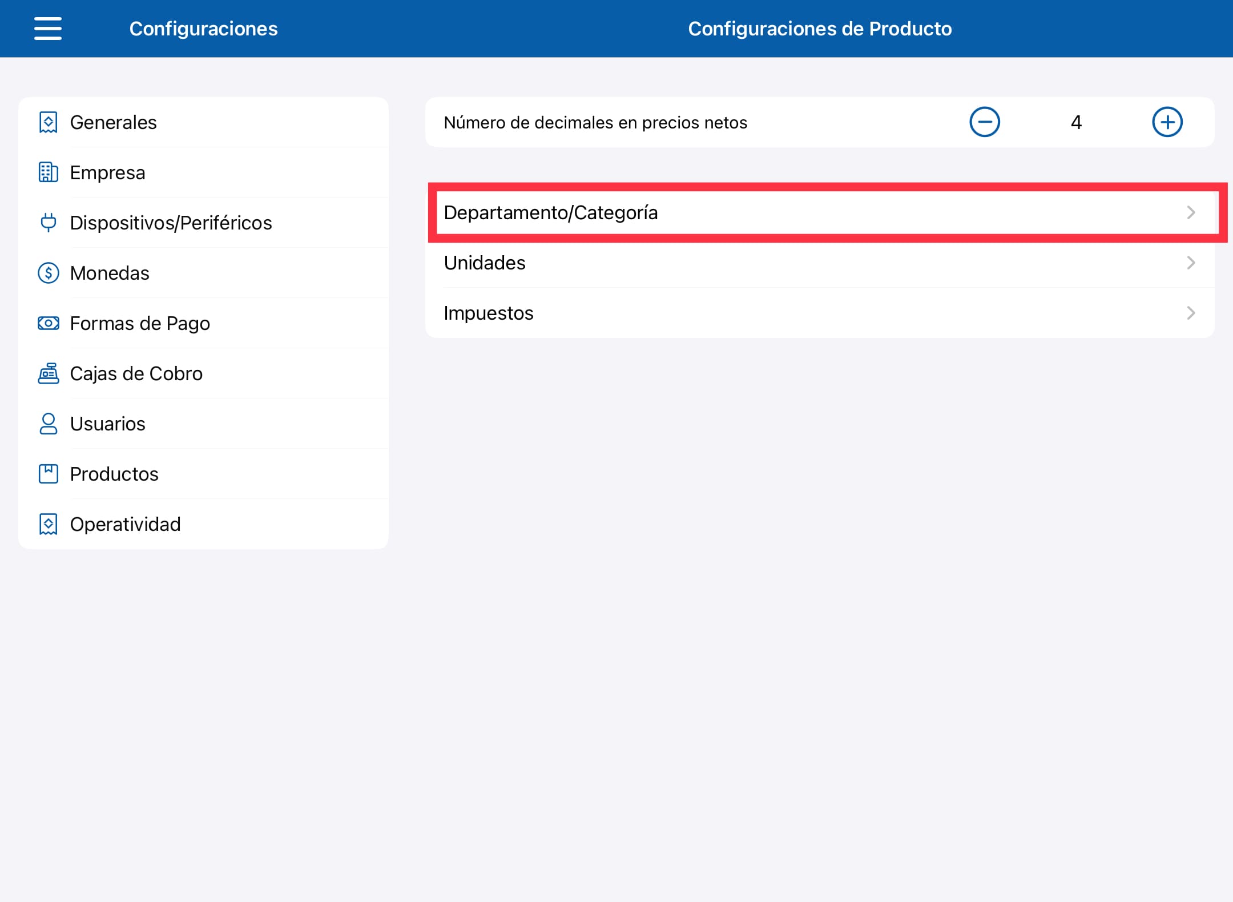Click 'Número de decimales en precios netos' label

point(595,123)
